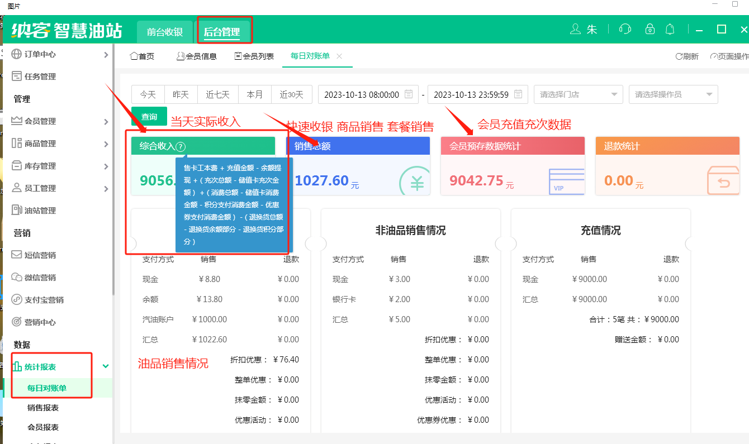749x444 pixels.
Task: Switch to the 会员列表 tab
Action: pos(254,55)
